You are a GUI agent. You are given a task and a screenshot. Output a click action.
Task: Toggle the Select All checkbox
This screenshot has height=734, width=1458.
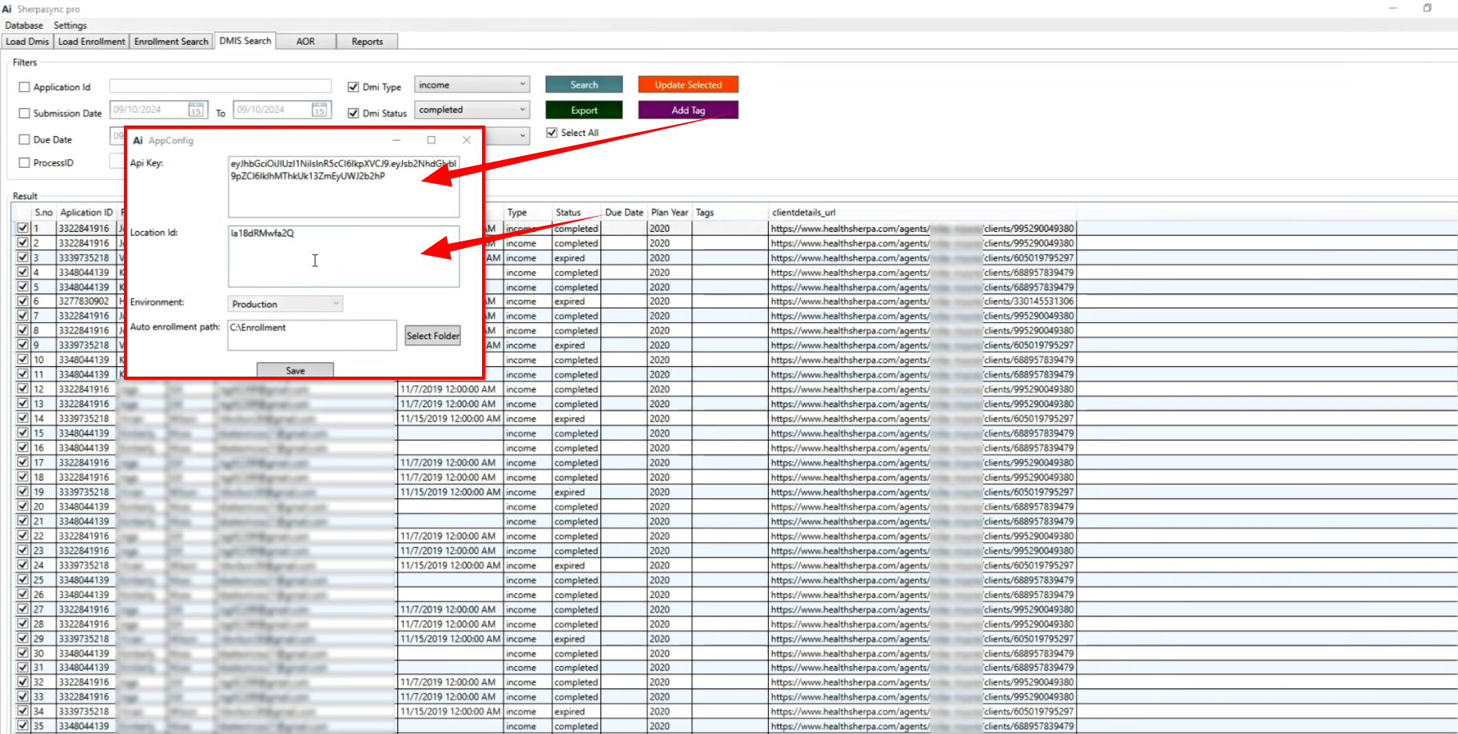click(x=552, y=133)
